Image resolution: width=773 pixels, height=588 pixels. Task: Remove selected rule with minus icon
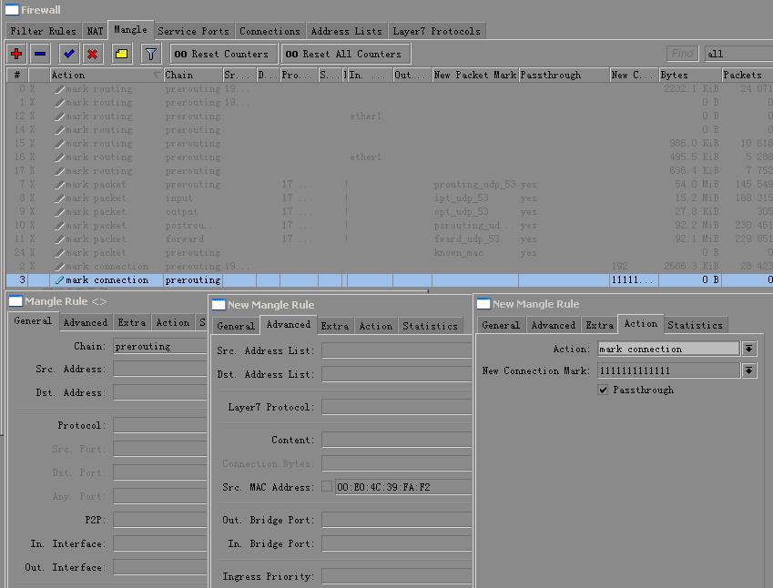[x=40, y=54]
